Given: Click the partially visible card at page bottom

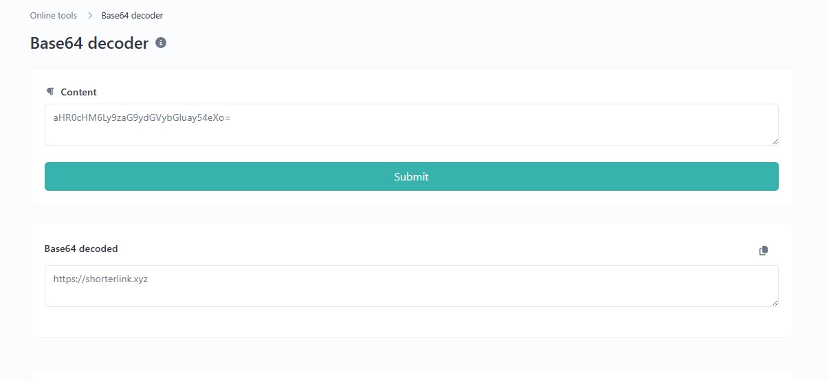Looking at the screenshot, I should (x=411, y=376).
